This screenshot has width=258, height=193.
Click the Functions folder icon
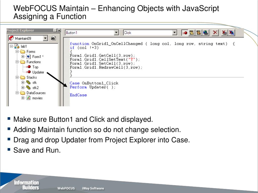pos(22,62)
